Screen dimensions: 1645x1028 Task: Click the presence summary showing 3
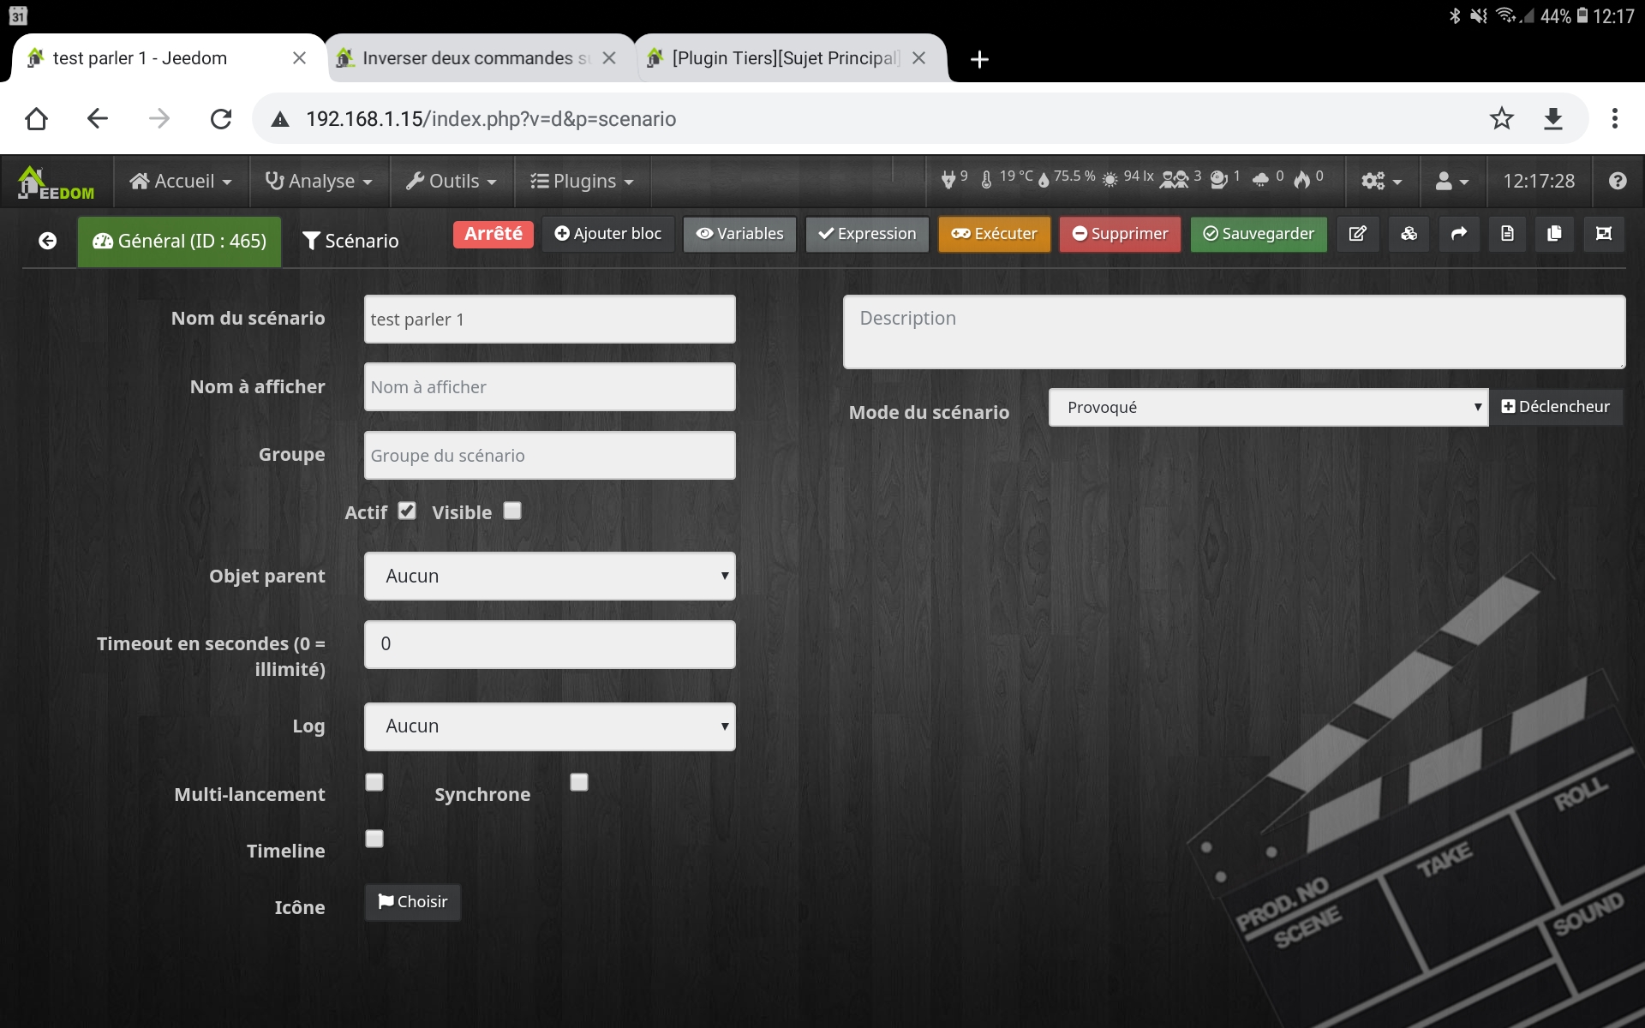tap(1181, 178)
